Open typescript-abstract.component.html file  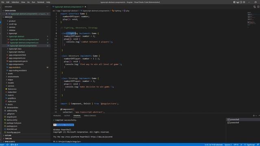(x=24, y=40)
